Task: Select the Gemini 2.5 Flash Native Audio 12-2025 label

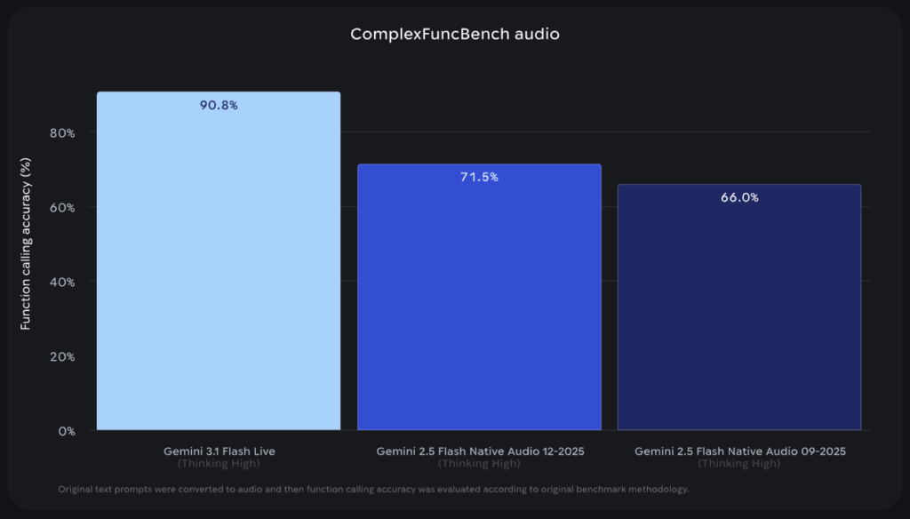Action: (x=479, y=451)
